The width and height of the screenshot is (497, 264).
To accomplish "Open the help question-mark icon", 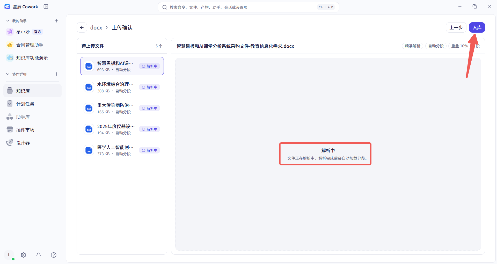I will 54,255.
